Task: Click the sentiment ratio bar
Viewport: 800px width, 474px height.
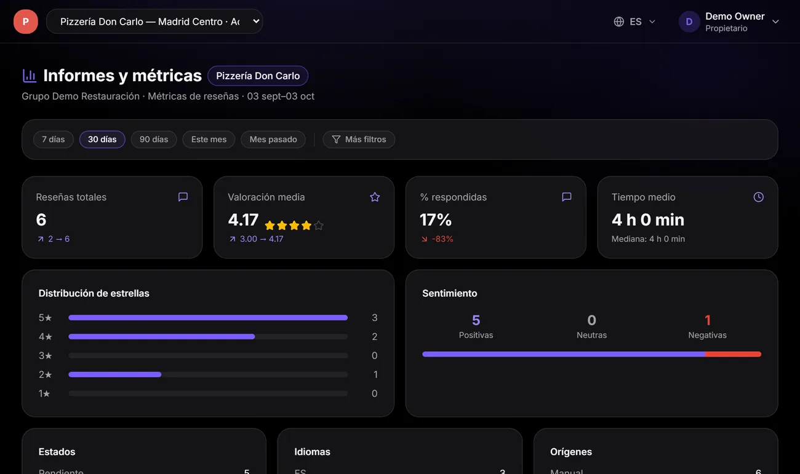Action: click(592, 354)
